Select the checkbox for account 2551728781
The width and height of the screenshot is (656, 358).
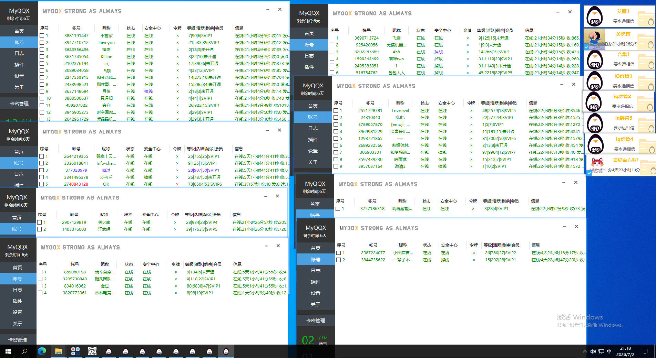[x=336, y=111]
